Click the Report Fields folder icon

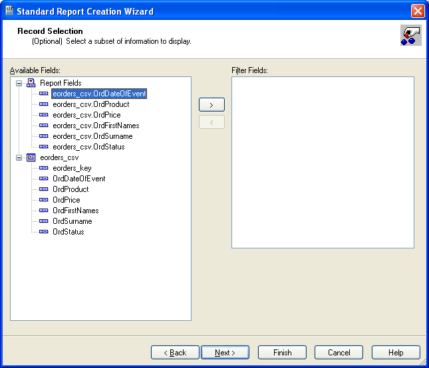31,83
